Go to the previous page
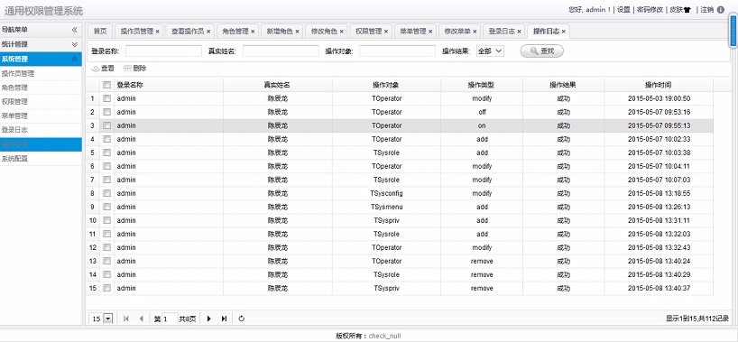 142,319
